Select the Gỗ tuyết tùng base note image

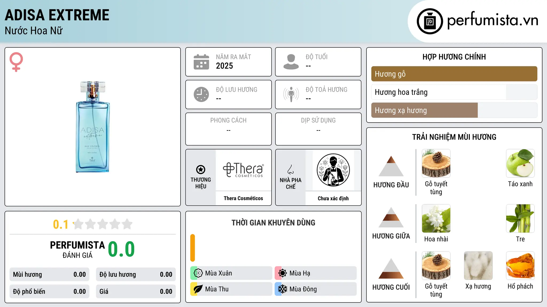coord(436,266)
